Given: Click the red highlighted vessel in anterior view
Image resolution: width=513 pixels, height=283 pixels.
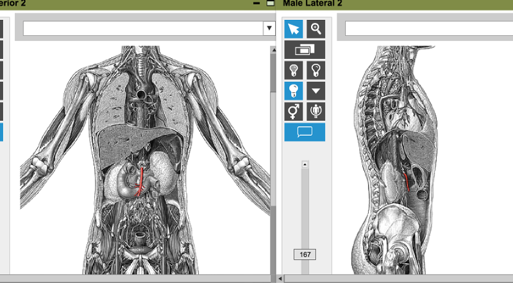Looking at the screenshot, I should (x=140, y=181).
